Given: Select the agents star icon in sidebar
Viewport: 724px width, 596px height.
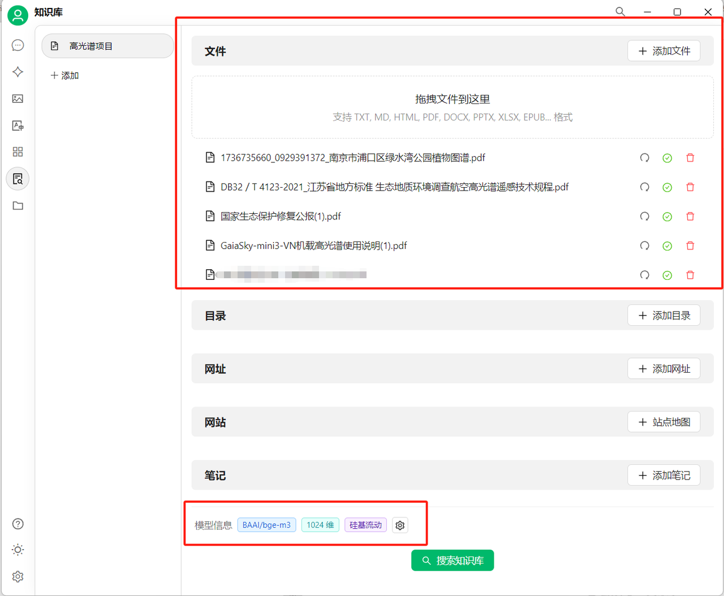Looking at the screenshot, I should click(18, 72).
